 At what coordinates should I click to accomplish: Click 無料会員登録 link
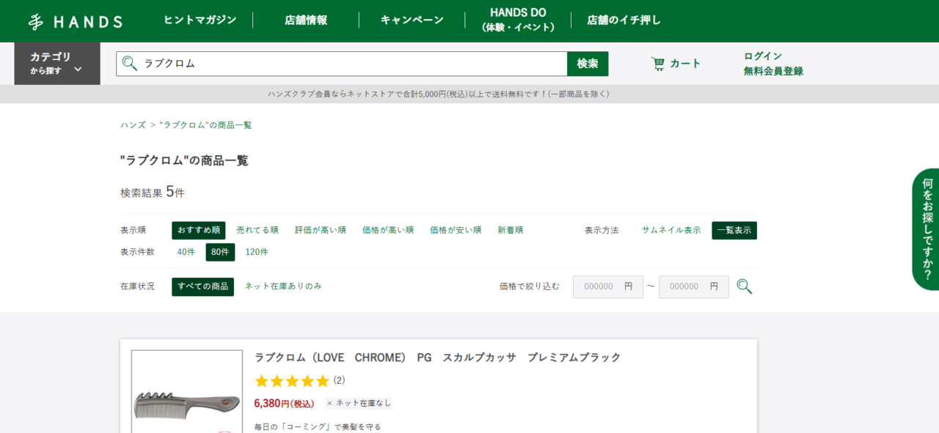773,71
